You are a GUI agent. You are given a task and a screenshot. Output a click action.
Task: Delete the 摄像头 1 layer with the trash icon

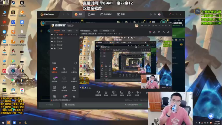77,34
